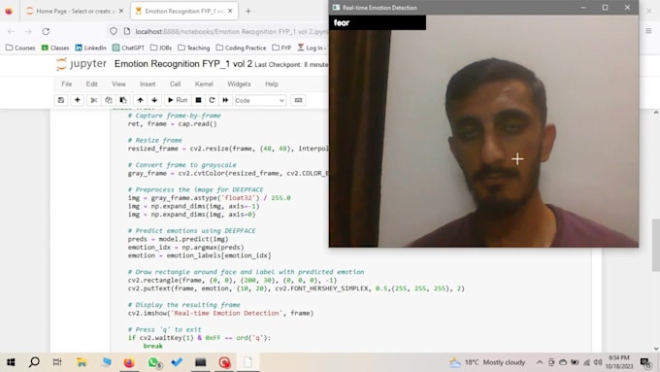This screenshot has width=660, height=372.
Task: Move selected cell down arrow icon
Action: tap(154, 100)
